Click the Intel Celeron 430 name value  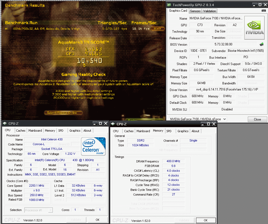(52, 140)
